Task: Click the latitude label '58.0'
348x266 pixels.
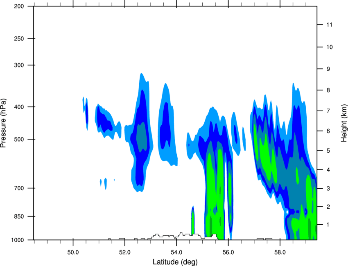Action: point(280,252)
